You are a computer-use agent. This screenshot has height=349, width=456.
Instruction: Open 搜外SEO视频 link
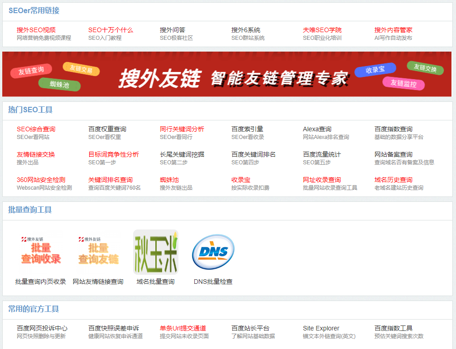36,30
